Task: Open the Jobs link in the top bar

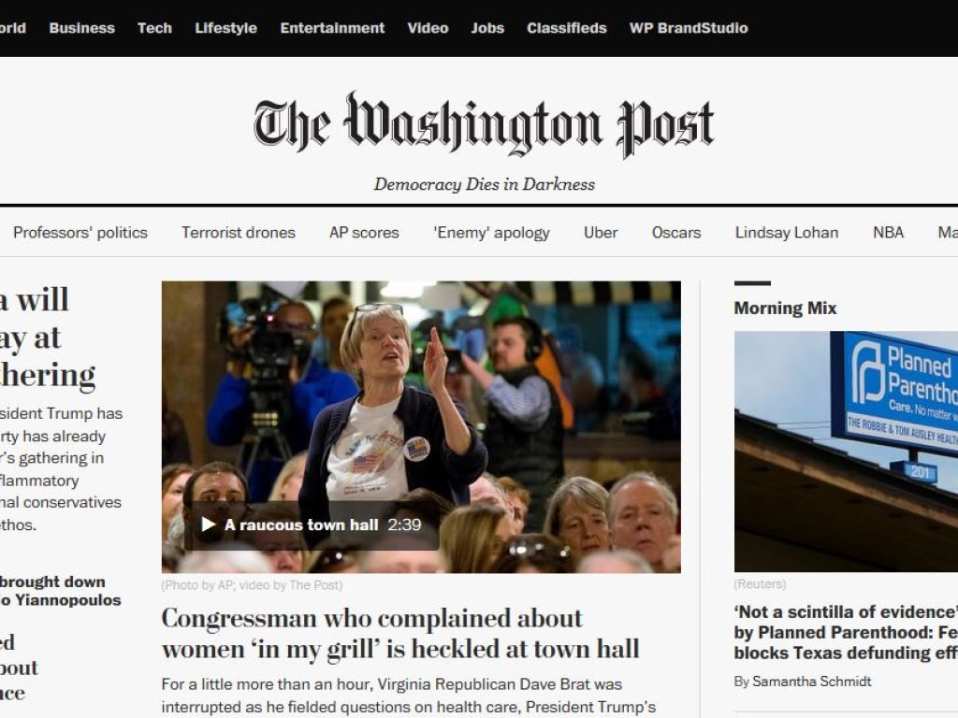Action: 487,28
